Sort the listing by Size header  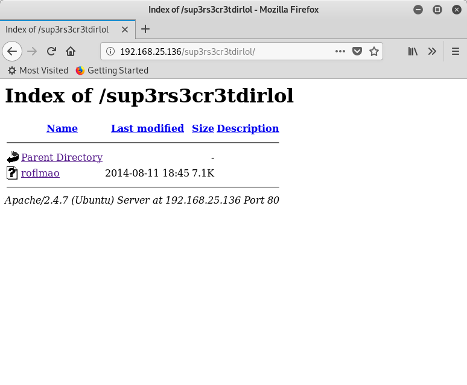tap(203, 128)
